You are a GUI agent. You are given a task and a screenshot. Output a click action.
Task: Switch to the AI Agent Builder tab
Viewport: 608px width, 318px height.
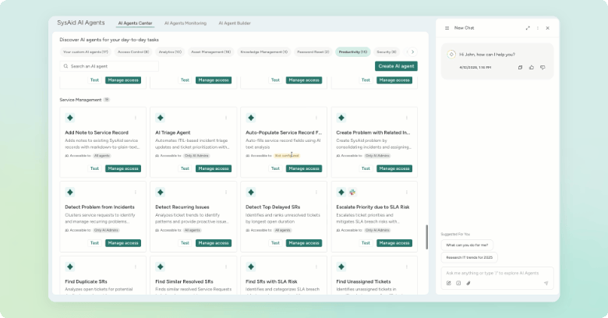tap(235, 23)
